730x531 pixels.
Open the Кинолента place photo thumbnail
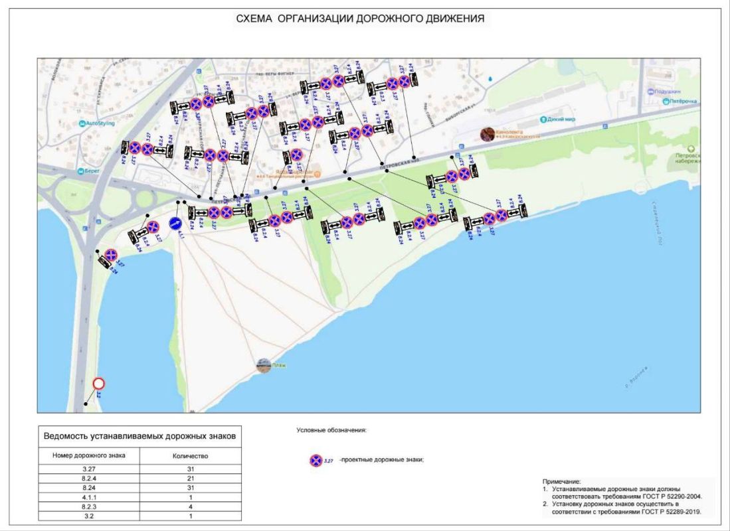(488, 134)
